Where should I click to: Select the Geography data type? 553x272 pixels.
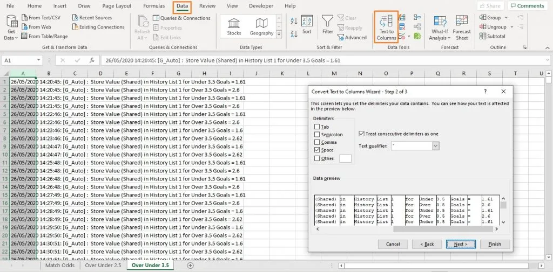click(261, 27)
